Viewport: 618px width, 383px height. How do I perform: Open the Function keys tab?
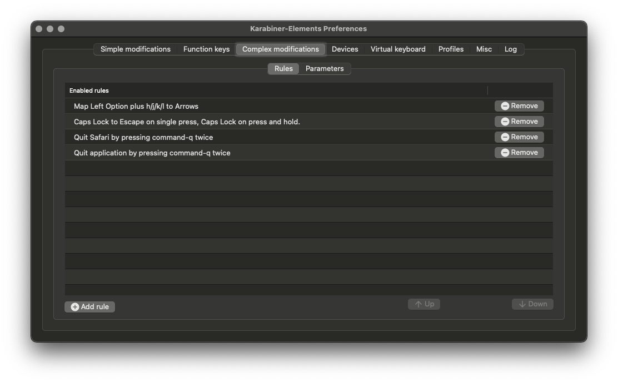point(206,49)
